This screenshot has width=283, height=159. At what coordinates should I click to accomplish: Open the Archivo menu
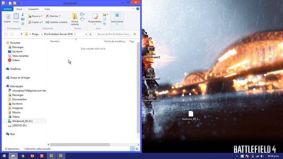pyautogui.click(x=8, y=9)
